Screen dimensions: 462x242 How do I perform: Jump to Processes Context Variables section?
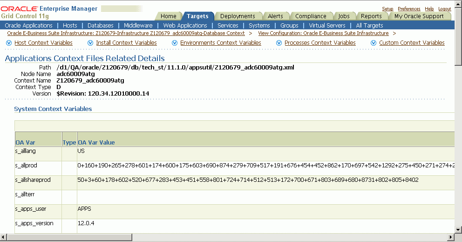pyautogui.click(x=320, y=43)
